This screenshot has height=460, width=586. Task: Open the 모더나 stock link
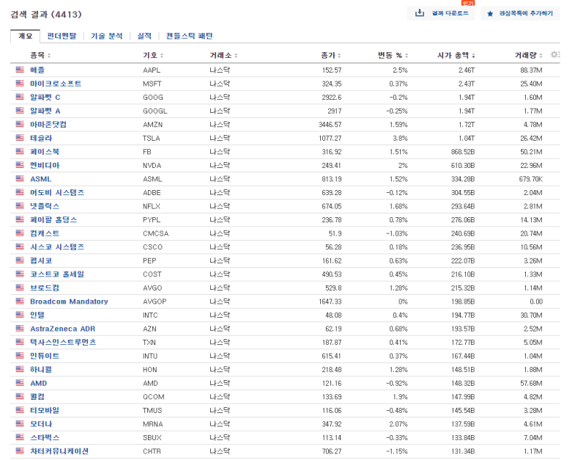(x=41, y=424)
